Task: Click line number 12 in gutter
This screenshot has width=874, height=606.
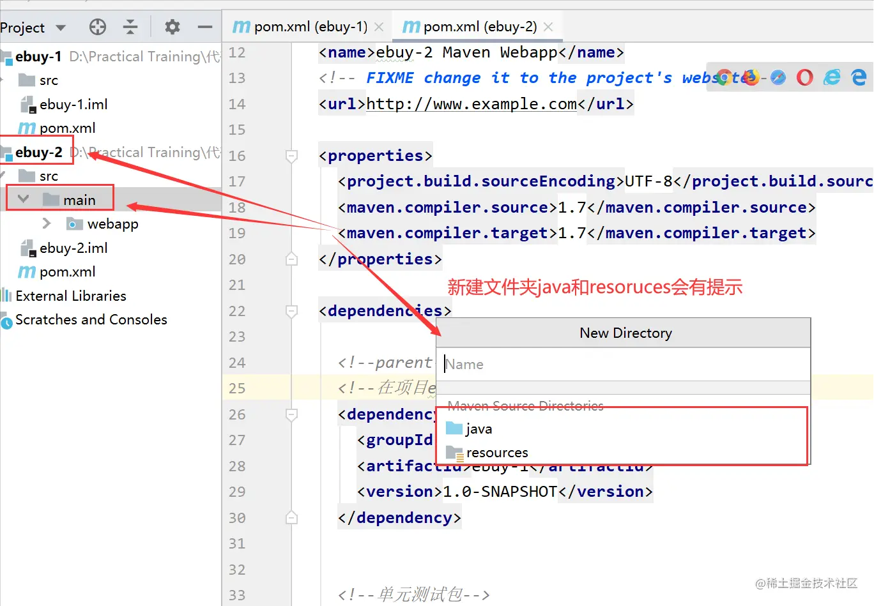Action: click(237, 52)
